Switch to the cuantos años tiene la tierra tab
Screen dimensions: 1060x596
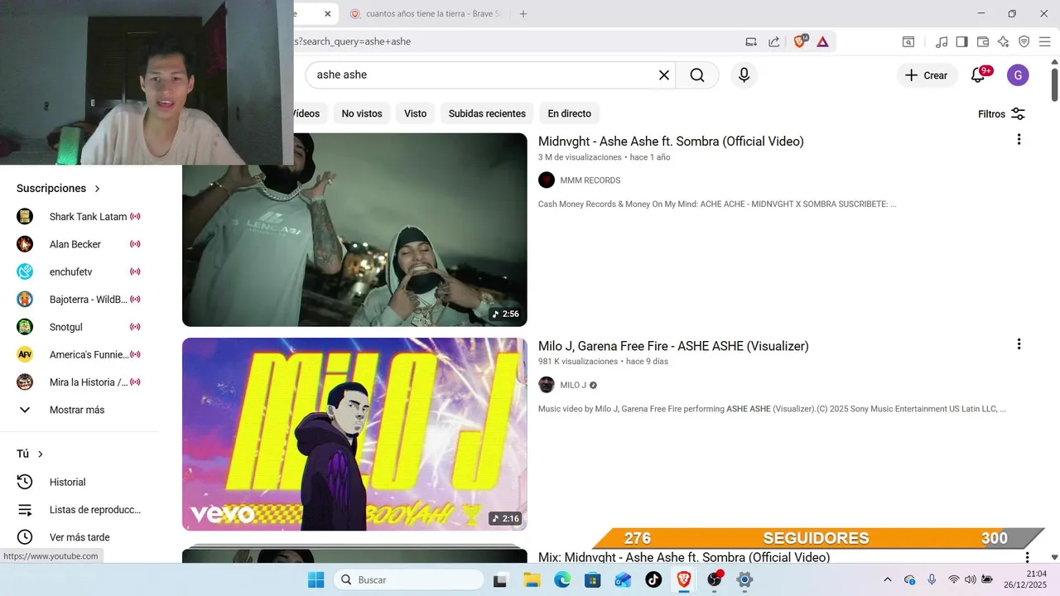click(x=426, y=14)
